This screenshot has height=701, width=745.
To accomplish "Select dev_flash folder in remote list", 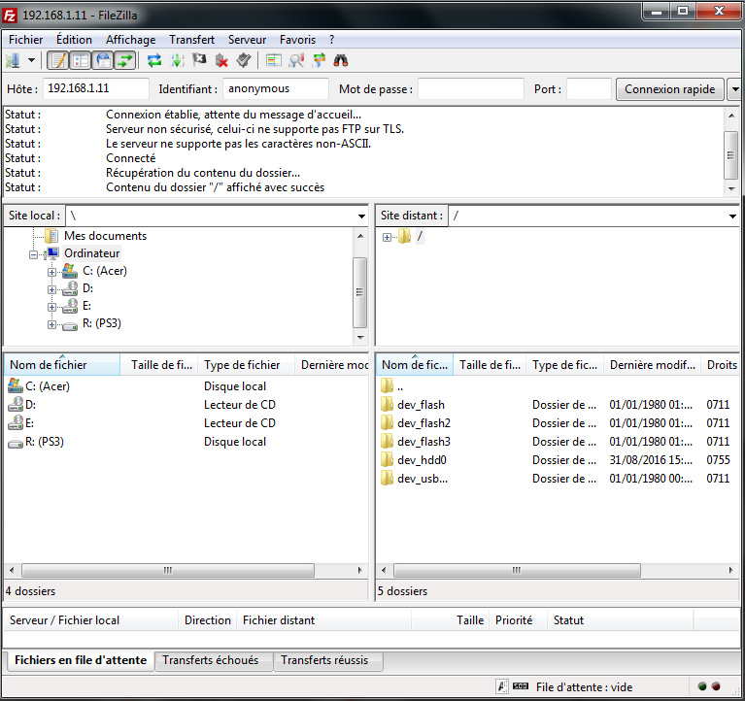I will click(x=421, y=405).
